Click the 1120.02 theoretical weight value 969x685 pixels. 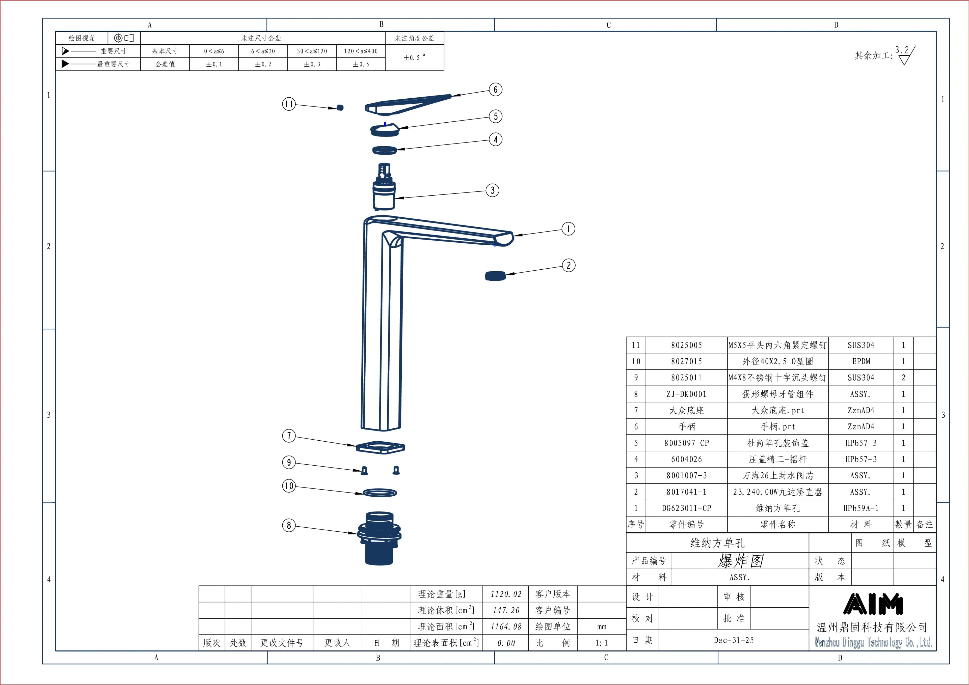[506, 594]
